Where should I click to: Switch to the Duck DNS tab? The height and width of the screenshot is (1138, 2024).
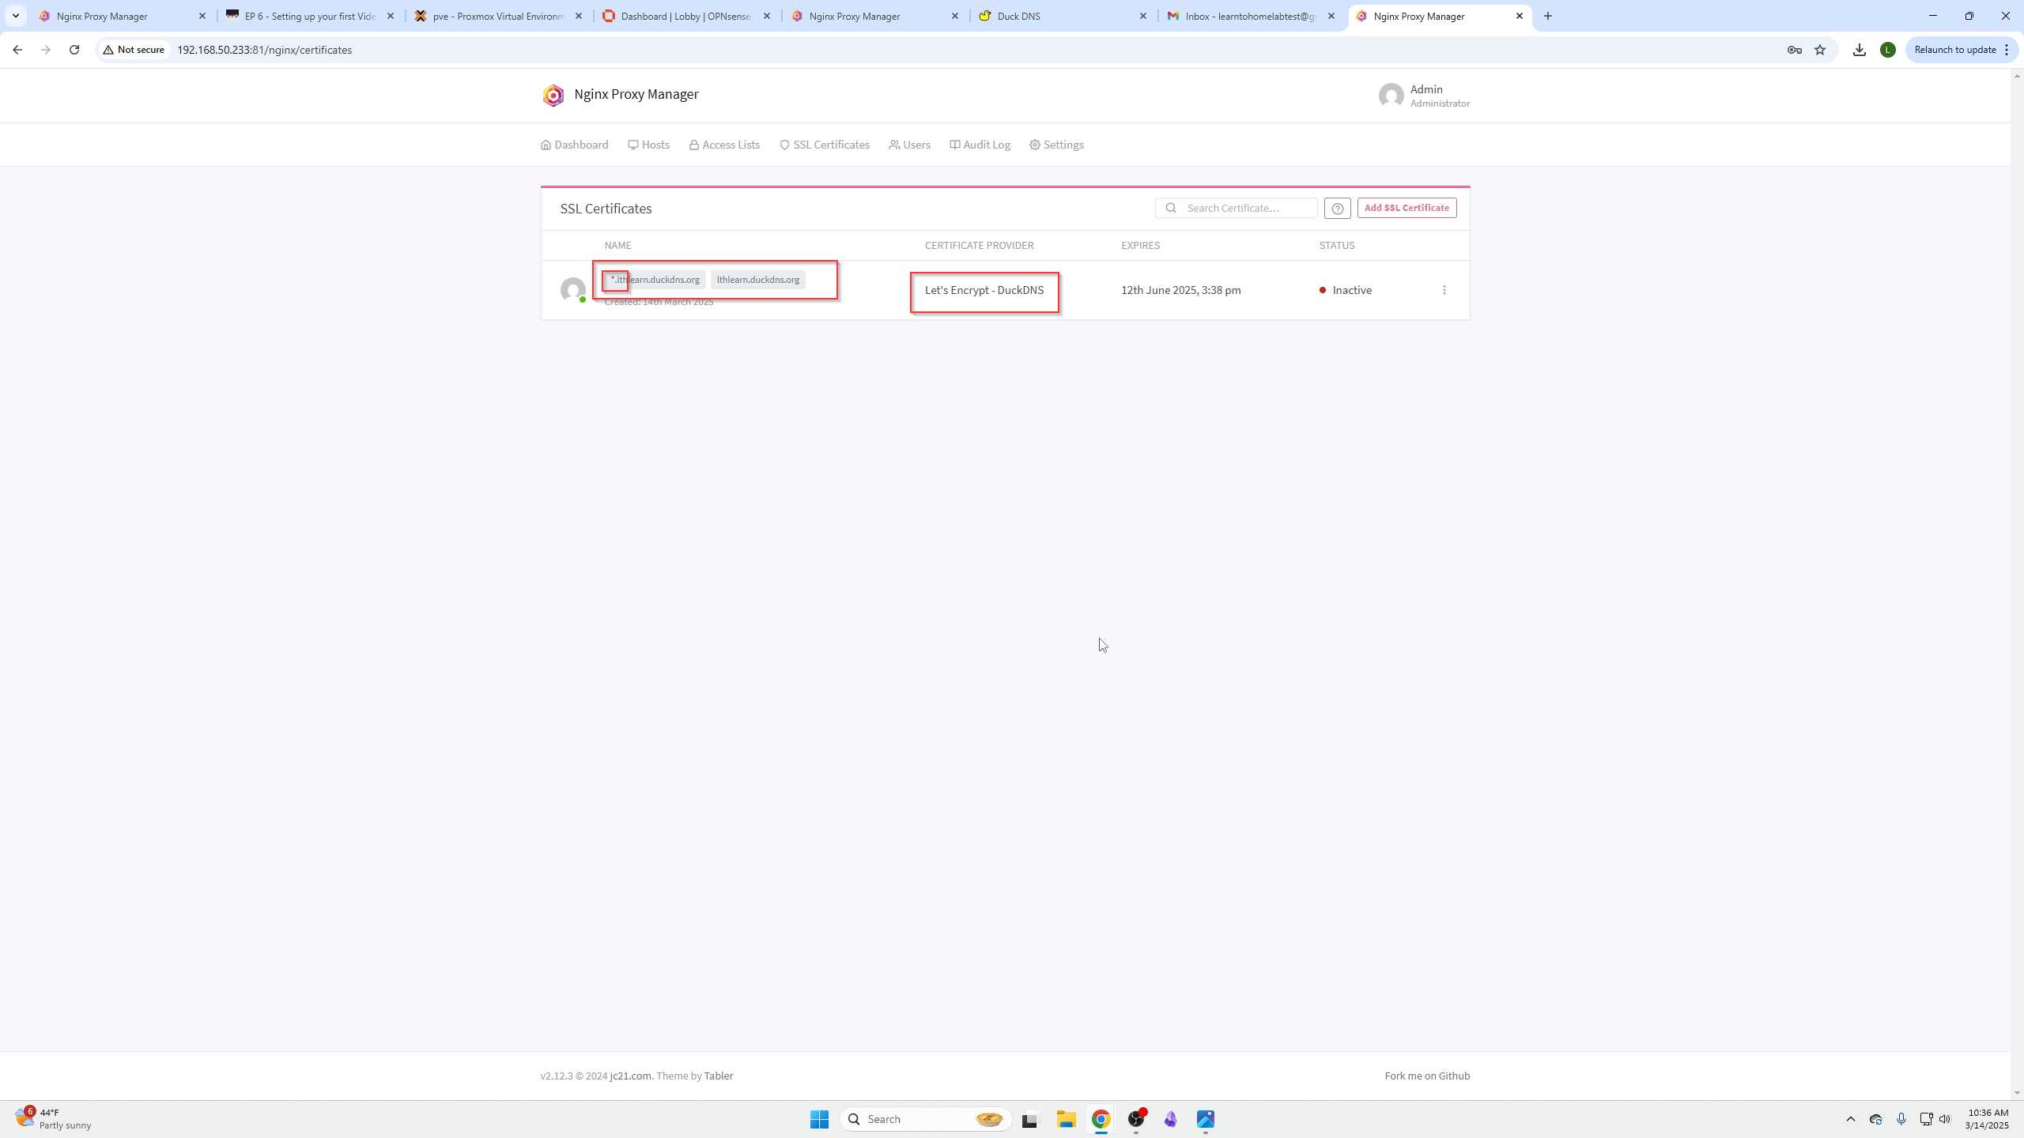click(x=1063, y=16)
